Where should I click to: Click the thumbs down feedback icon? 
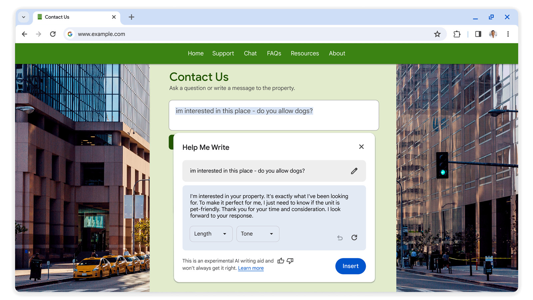click(290, 261)
